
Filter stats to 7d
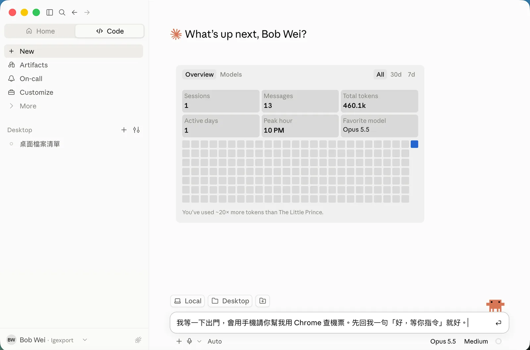coord(411,74)
